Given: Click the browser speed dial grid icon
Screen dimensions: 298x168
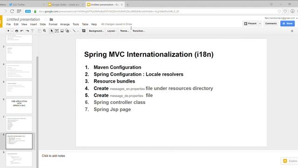Looking at the screenshot, I should 19,11.
